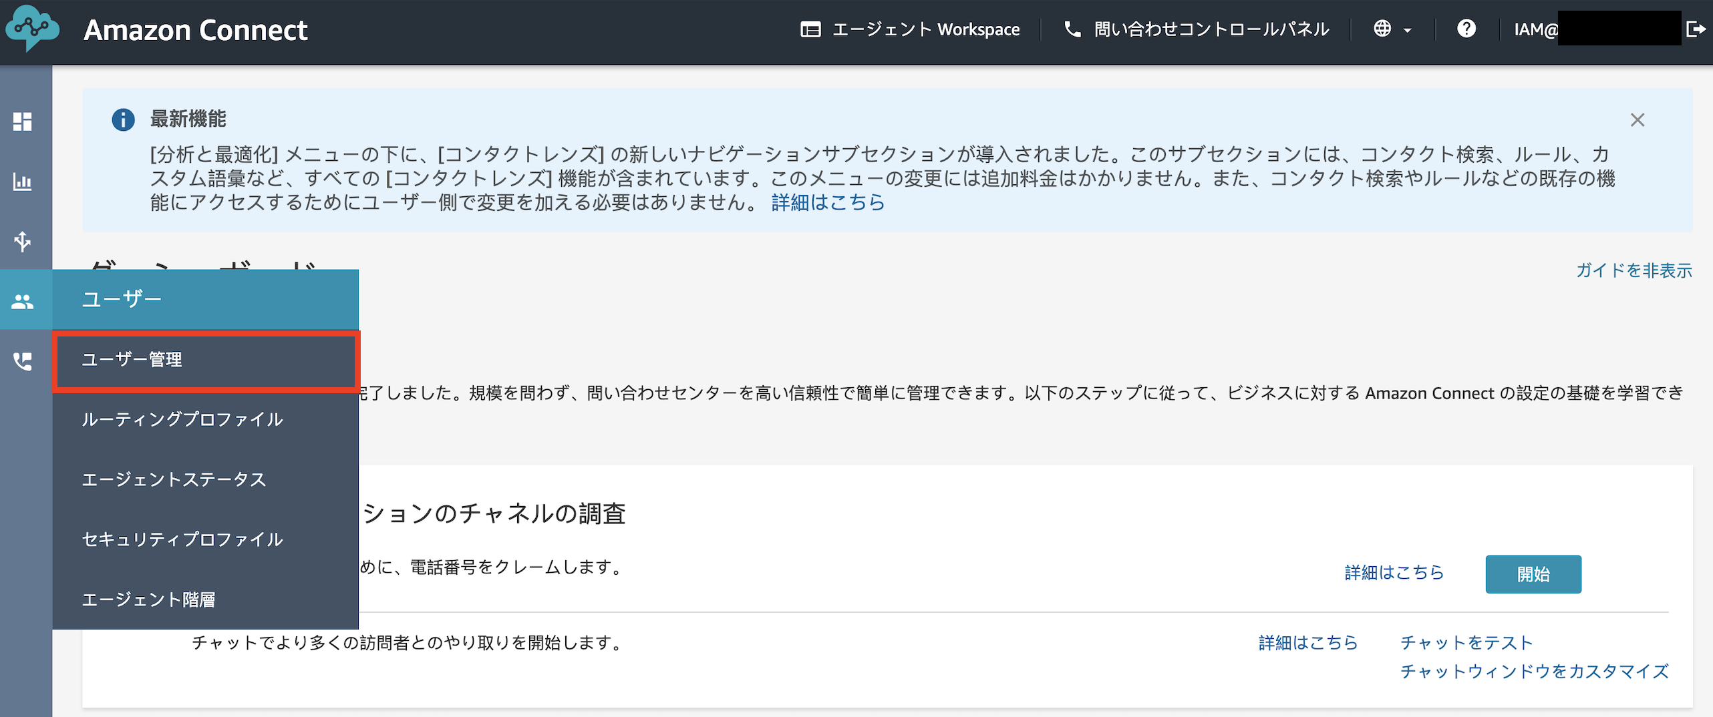1713x717 pixels.
Task: Click the 最新機能 heading
Action: click(188, 119)
